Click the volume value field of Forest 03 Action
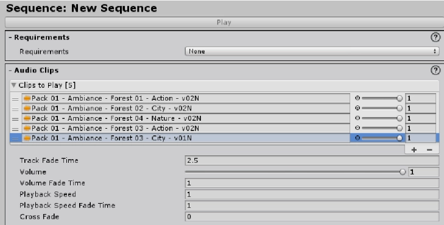The width and height of the screenshot is (444, 225). pos(420,128)
